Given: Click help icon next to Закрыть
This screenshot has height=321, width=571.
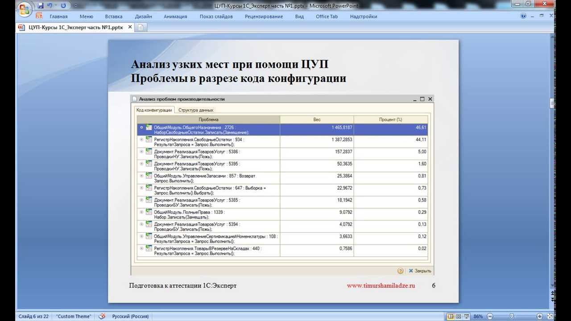Looking at the screenshot, I should point(400,271).
